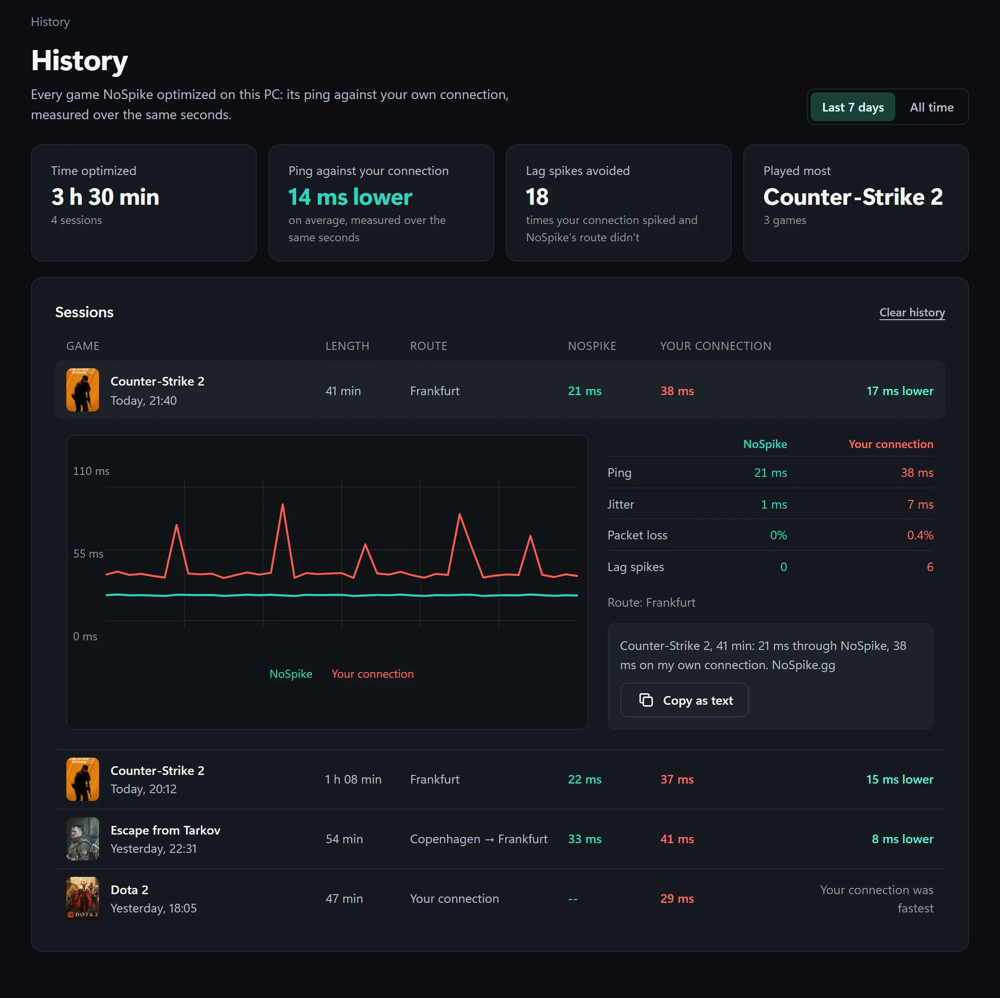
Task: Expand the Dota 2 session row
Action: tap(500, 898)
